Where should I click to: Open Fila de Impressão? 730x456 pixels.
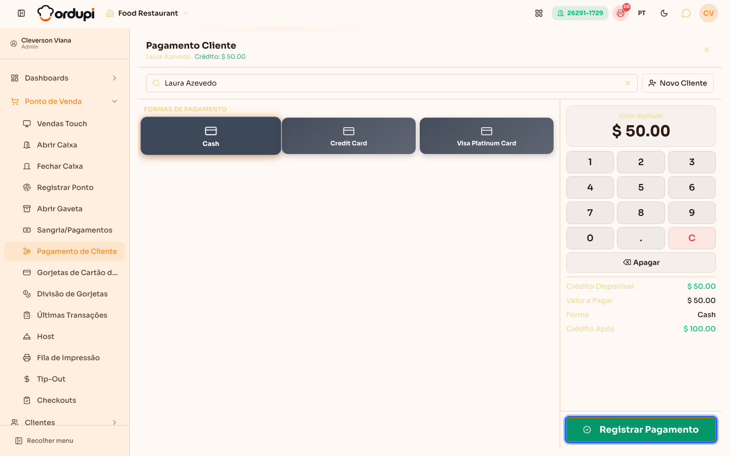coord(64,358)
